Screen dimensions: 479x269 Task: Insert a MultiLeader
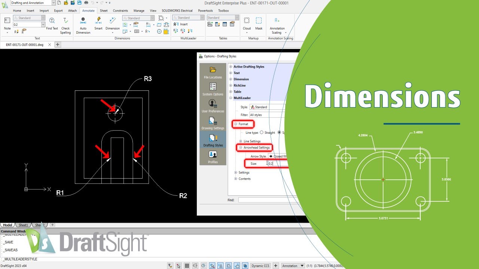[181, 24]
